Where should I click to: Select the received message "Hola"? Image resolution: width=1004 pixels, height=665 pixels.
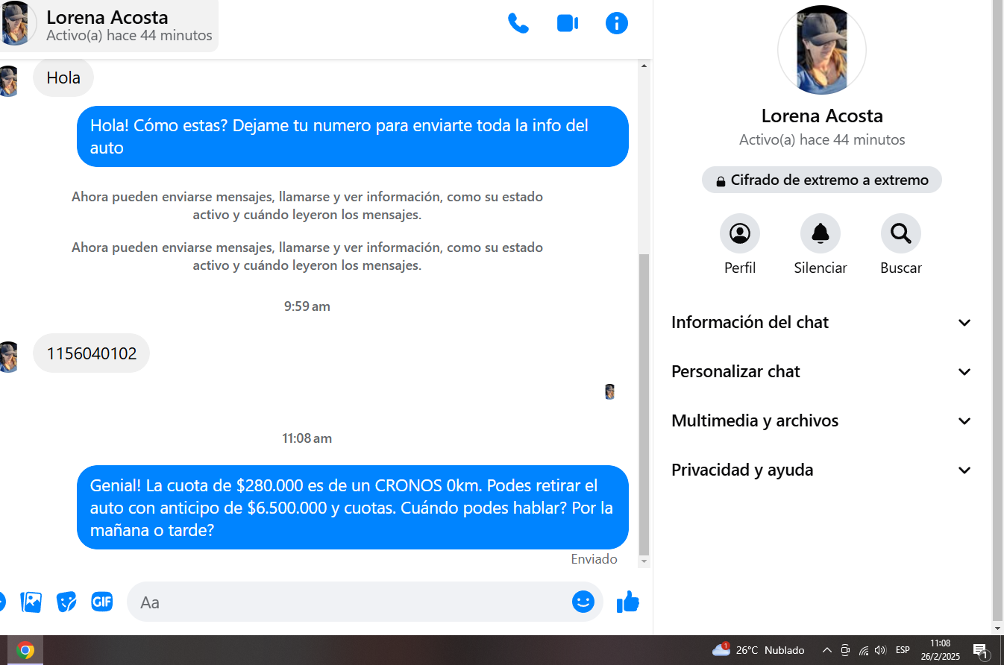63,78
